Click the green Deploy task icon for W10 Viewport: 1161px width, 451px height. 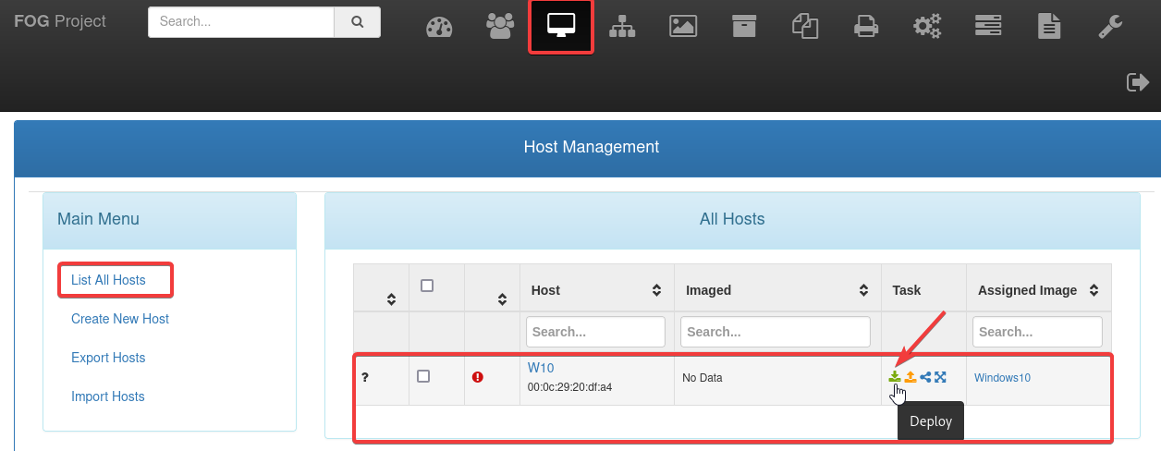(895, 377)
